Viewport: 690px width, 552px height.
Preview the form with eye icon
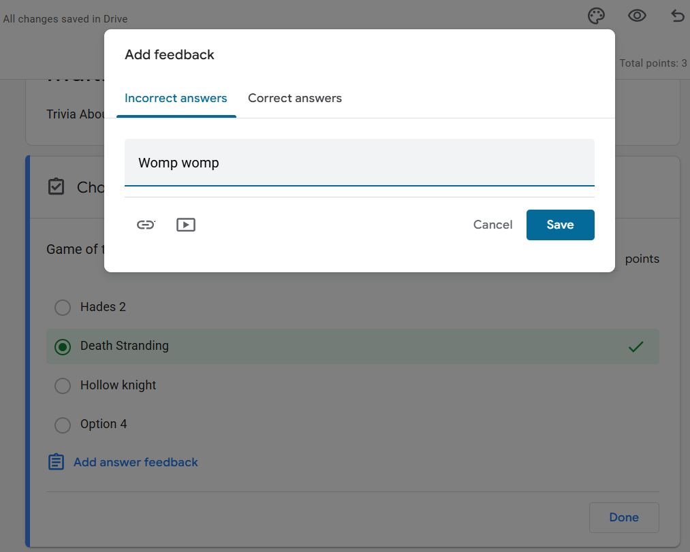click(637, 16)
